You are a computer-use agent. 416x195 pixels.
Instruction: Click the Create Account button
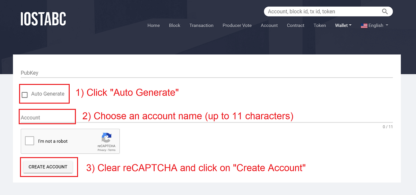(x=48, y=167)
